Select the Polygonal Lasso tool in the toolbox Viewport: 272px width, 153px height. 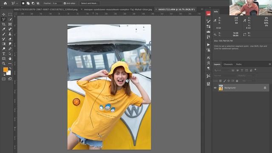click(x=4, y=19)
